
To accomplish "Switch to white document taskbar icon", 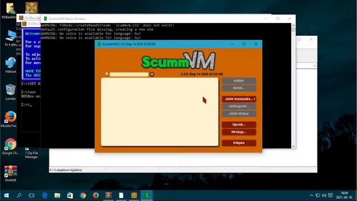I will (x=121, y=195).
